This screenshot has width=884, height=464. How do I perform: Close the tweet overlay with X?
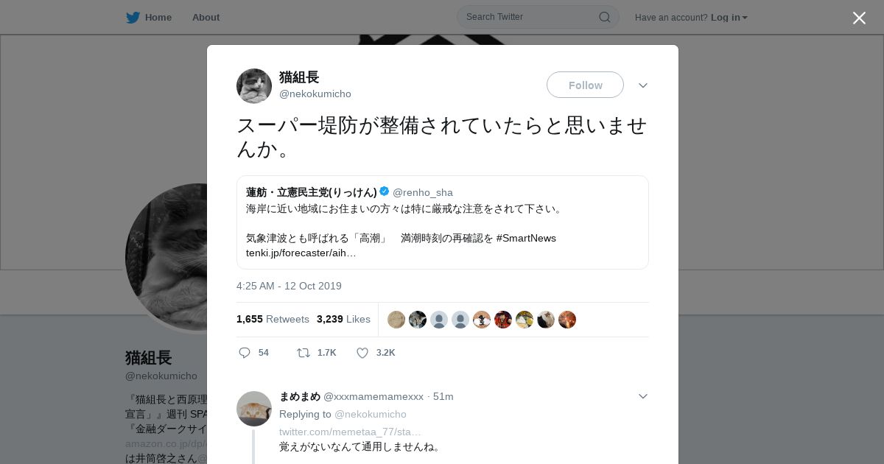(x=859, y=18)
